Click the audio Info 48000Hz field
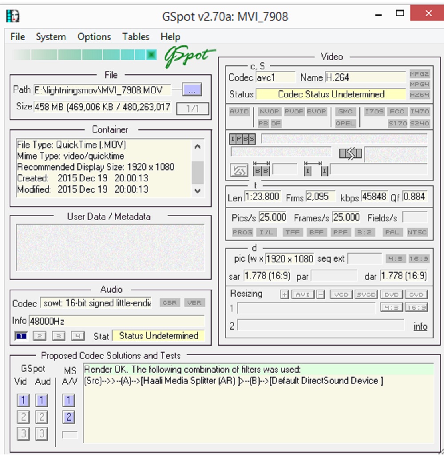 tap(117, 321)
